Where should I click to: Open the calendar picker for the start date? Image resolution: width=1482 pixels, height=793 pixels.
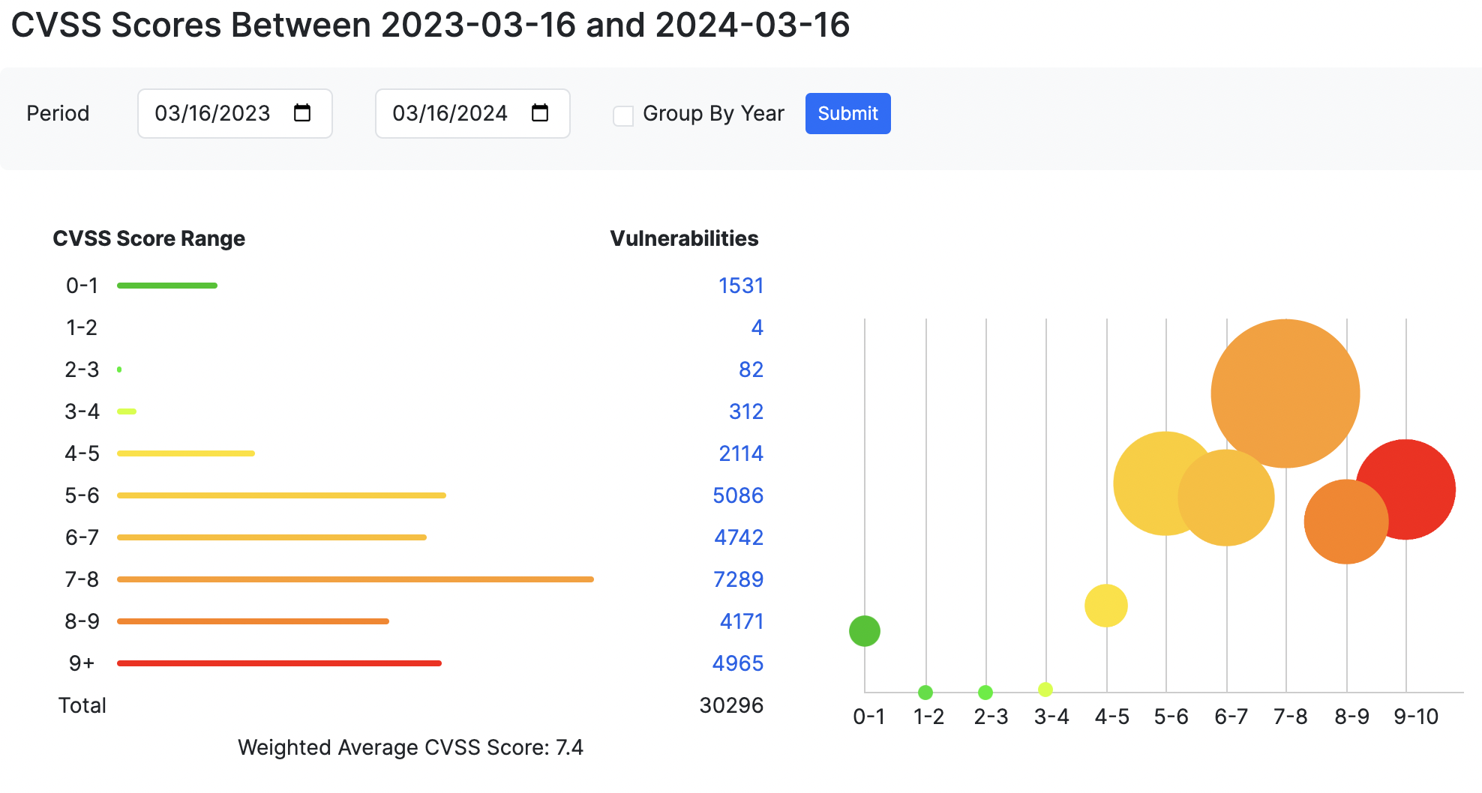pos(302,113)
